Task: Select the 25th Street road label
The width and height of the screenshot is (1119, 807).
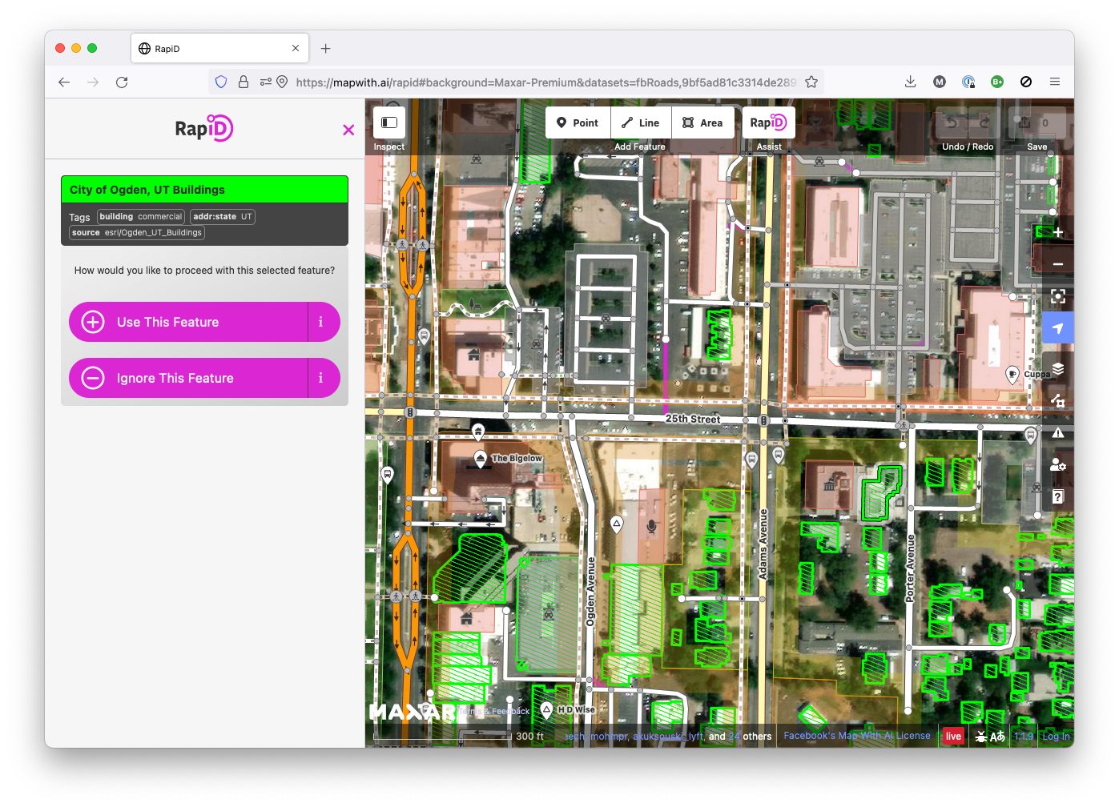Action: [x=693, y=419]
